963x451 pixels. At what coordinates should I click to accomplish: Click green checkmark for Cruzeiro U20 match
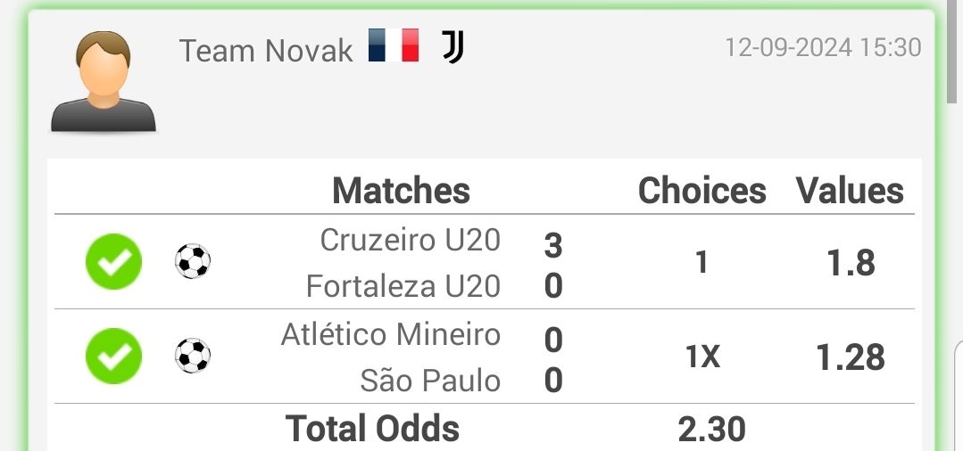[113, 261]
